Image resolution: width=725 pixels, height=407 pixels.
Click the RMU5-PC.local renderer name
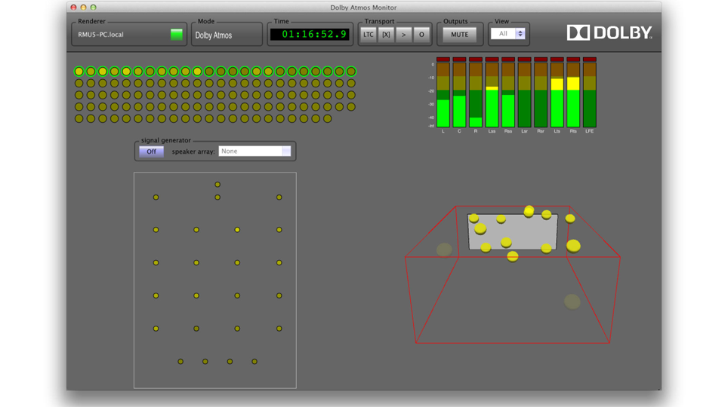click(100, 35)
